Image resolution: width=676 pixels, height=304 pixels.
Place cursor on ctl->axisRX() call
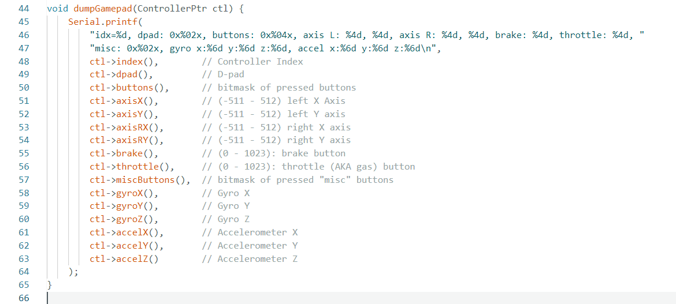[x=127, y=127]
